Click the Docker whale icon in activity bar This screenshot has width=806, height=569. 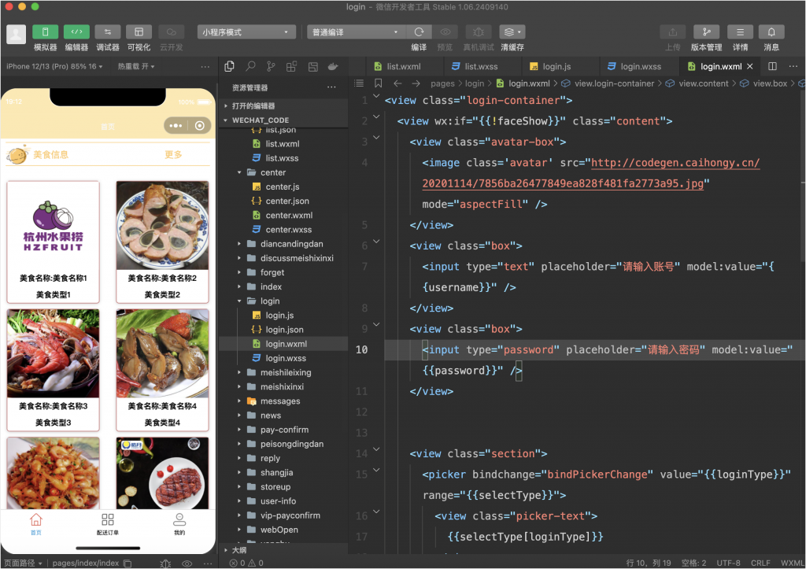coord(333,67)
